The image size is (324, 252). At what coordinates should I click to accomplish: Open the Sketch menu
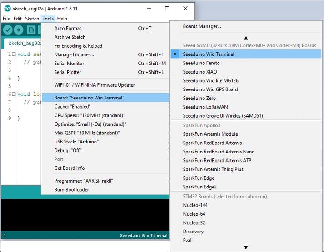click(x=32, y=19)
